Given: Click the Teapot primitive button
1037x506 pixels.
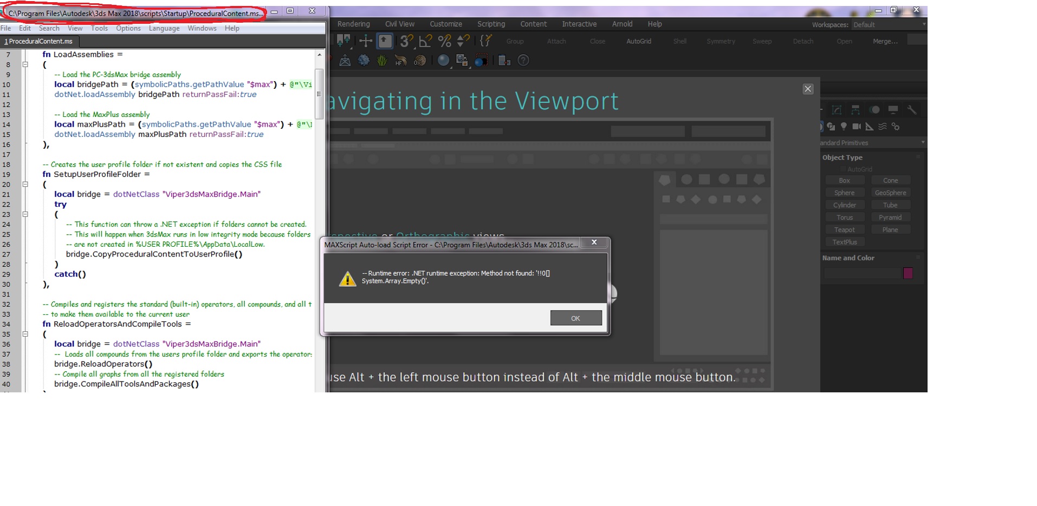Looking at the screenshot, I should (x=844, y=230).
